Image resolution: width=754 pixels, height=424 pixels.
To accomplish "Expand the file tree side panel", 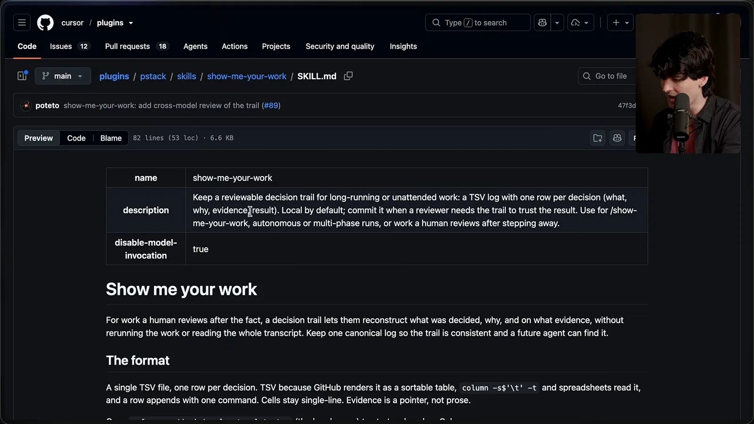I will click(22, 76).
